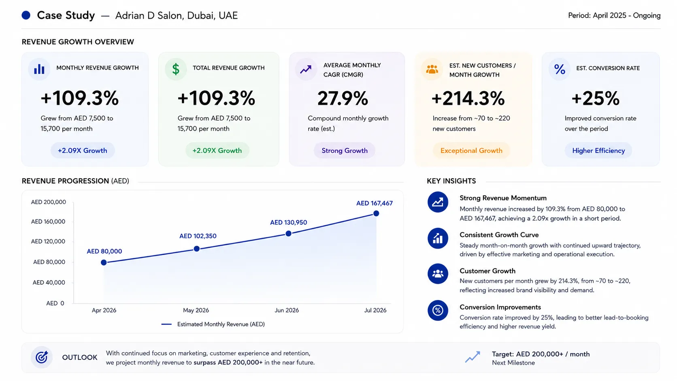The image size is (677, 381).
Task: Click the trend arrow beside Target AED 200,000+
Action: 473,357
